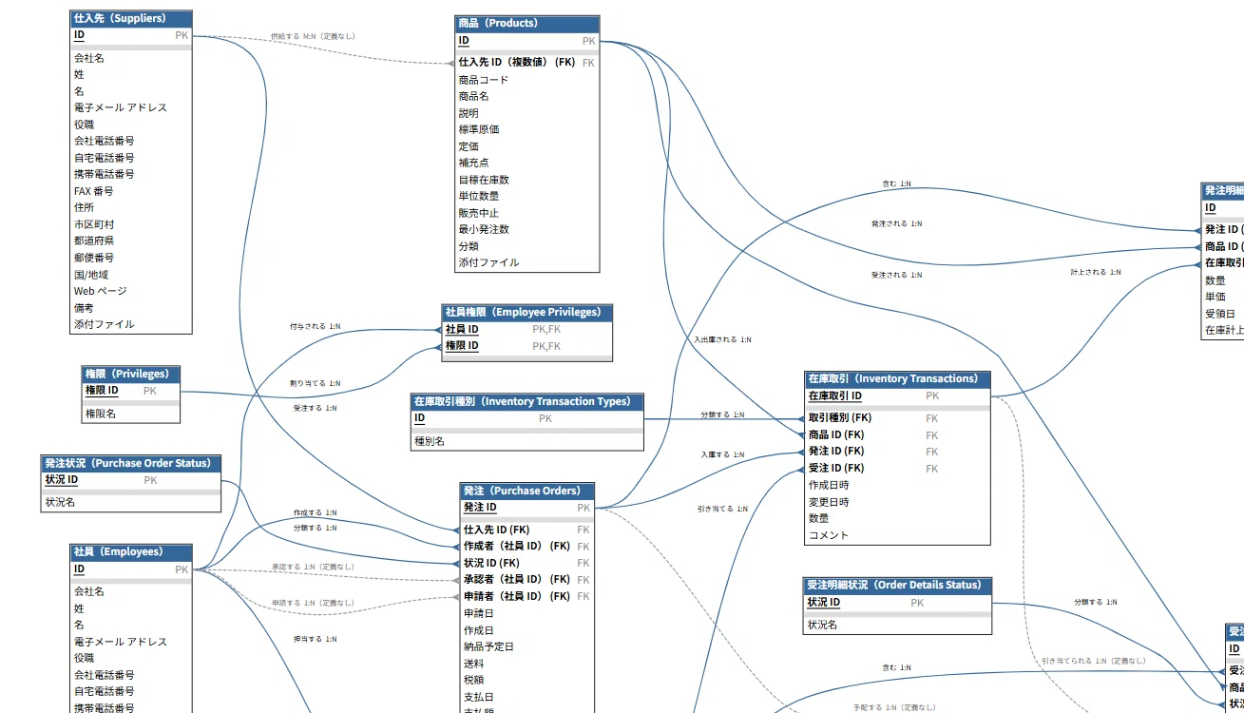Click the 権限 ID row in Employee Privileges

(x=527, y=346)
